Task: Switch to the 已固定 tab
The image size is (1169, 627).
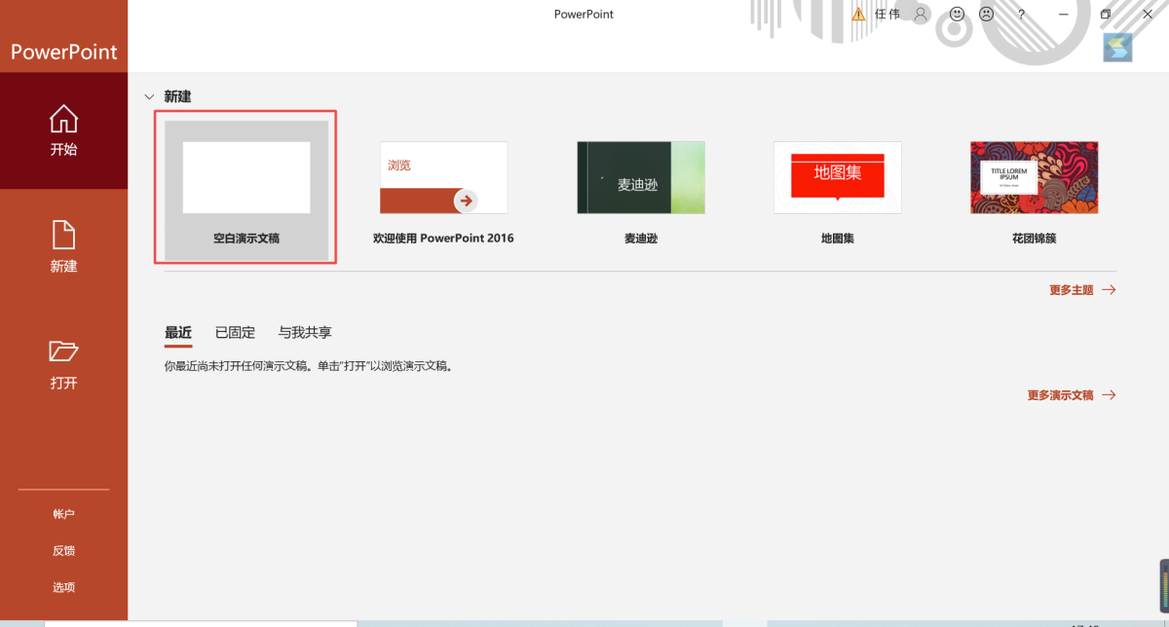Action: [x=235, y=333]
